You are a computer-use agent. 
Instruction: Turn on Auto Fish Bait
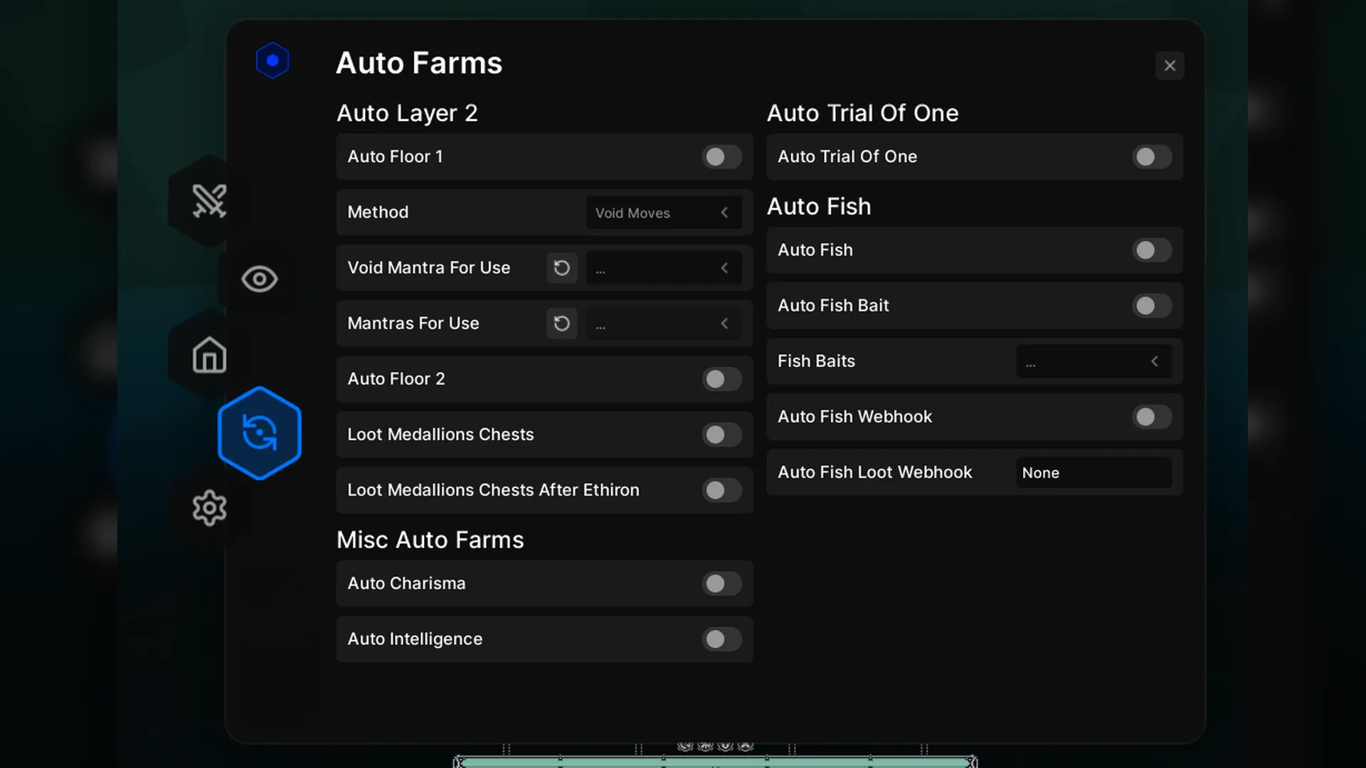point(1151,306)
